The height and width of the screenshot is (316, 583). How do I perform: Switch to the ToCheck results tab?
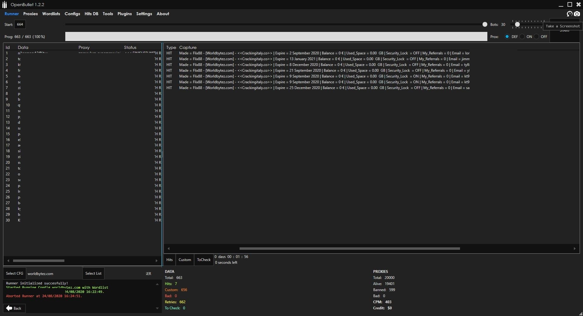point(204,260)
